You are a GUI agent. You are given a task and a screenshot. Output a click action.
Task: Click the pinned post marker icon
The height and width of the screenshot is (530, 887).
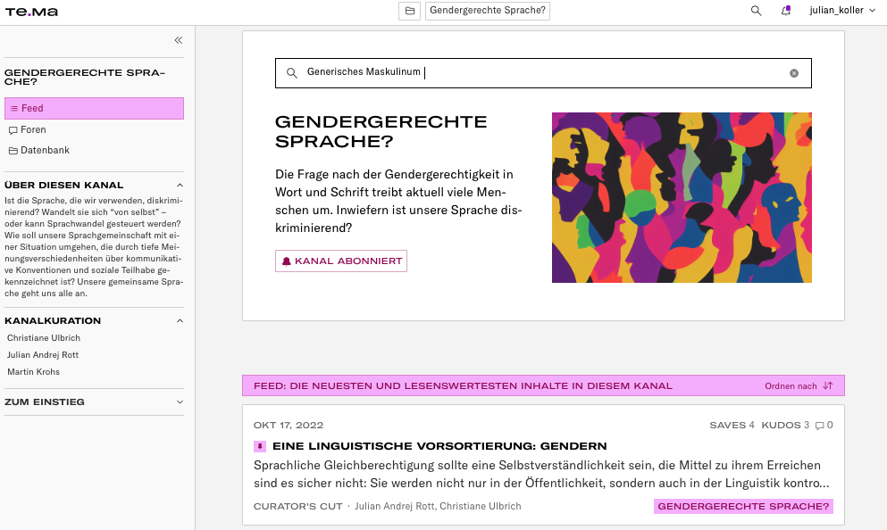pyautogui.click(x=260, y=446)
